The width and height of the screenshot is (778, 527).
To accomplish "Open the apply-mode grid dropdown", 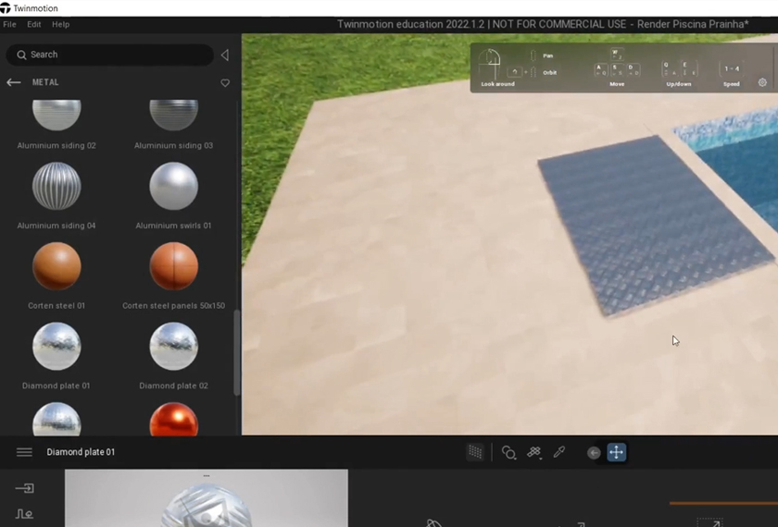I will (x=534, y=452).
